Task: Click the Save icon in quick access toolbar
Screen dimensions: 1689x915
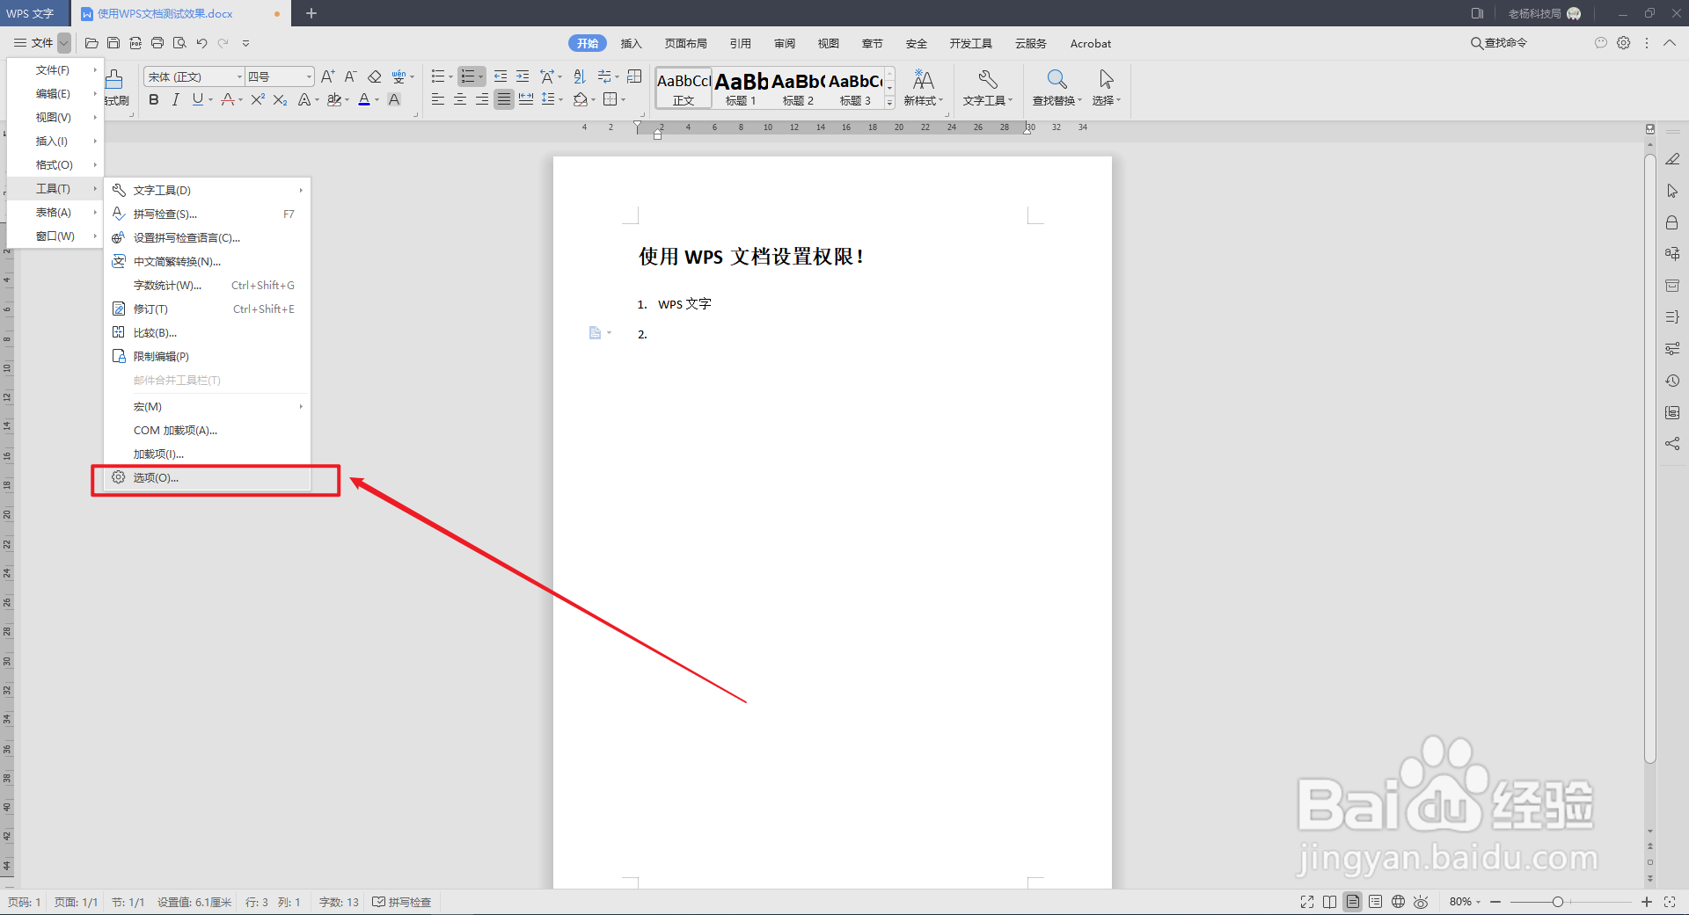Action: (x=113, y=43)
